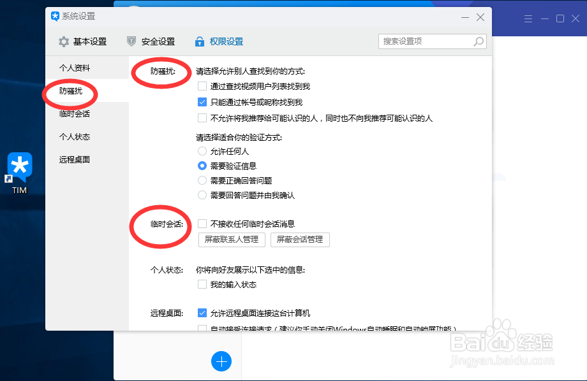Disable 允许远程桌面连接这台计算机
Image resolution: width=587 pixels, height=381 pixels.
point(202,313)
